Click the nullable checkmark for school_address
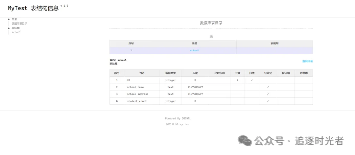355x155 pixels. [x=268, y=94]
